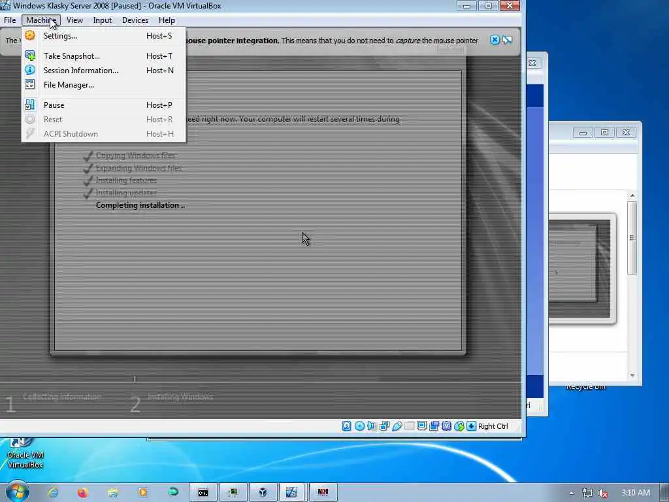This screenshot has height=502, width=669.
Task: Click the Take Snapshot camera icon
Action: pos(30,56)
